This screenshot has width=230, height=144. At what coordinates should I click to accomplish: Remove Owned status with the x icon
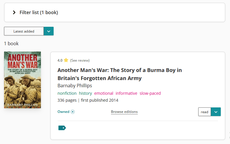tap(73, 112)
